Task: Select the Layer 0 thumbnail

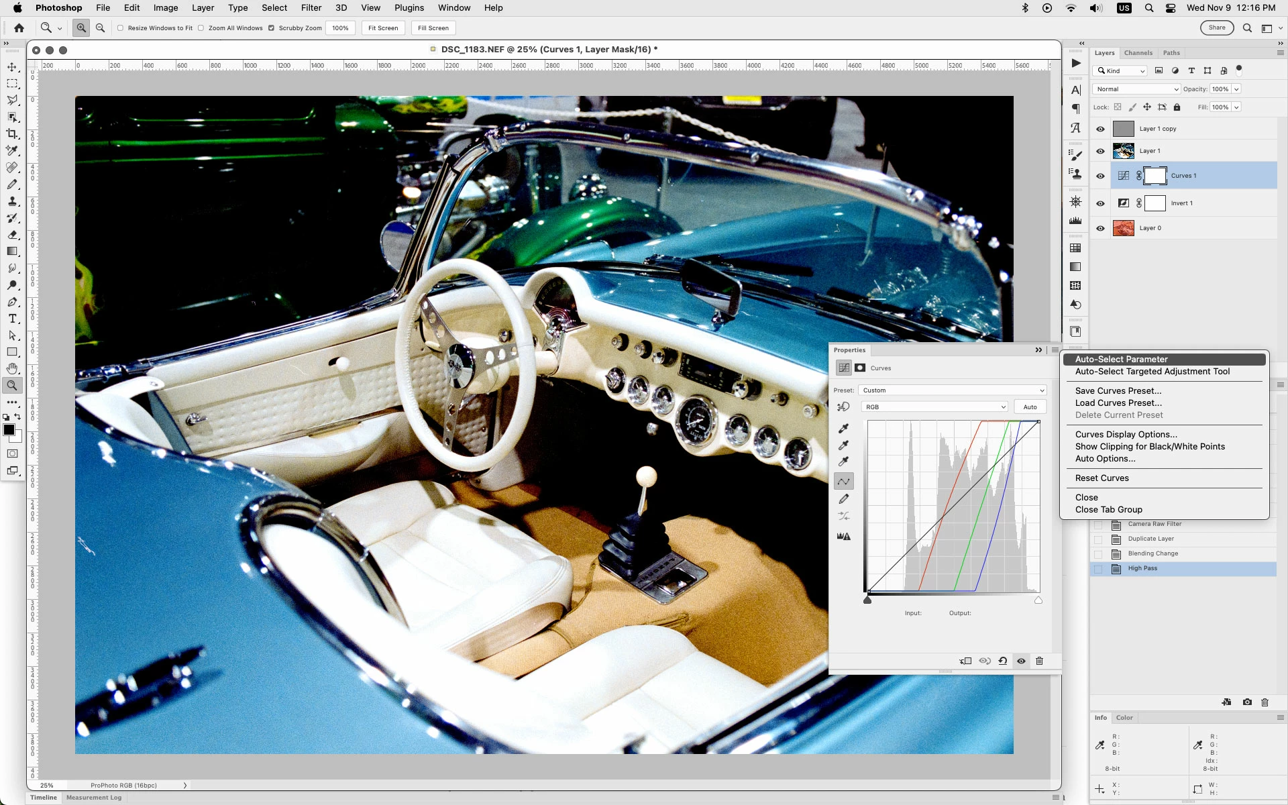Action: tap(1123, 228)
